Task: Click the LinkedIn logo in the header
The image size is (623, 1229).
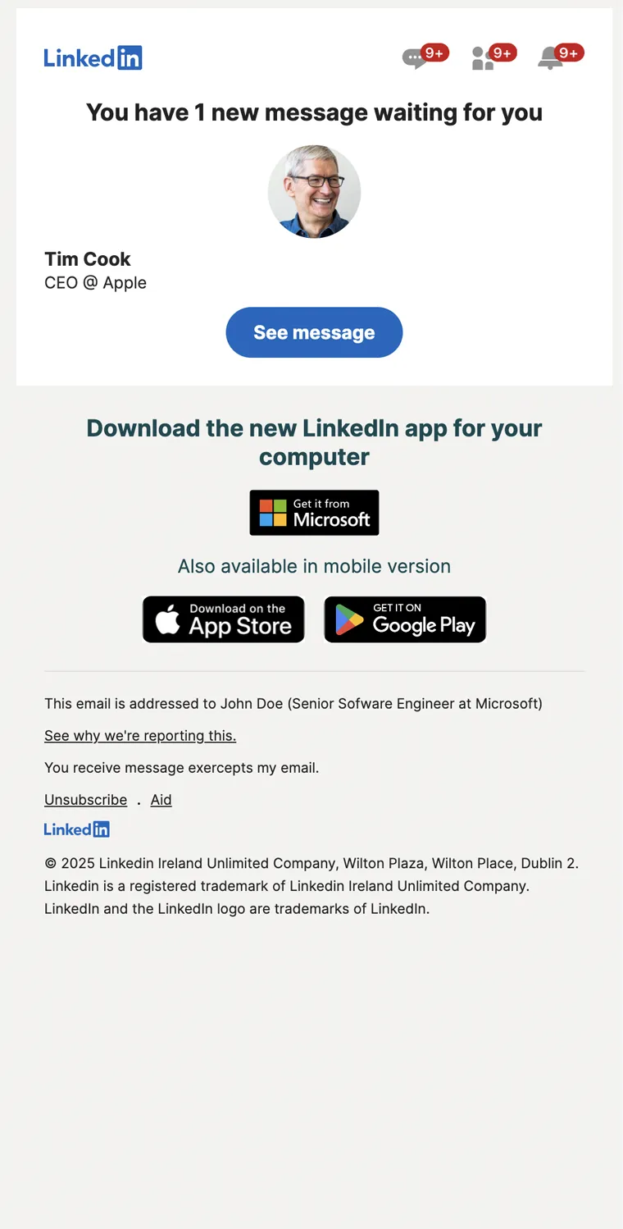Action: click(x=93, y=58)
